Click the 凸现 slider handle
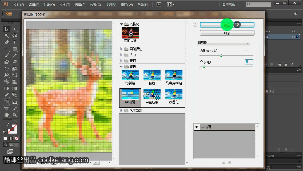The width and height of the screenshot is (303, 171). tap(204, 67)
